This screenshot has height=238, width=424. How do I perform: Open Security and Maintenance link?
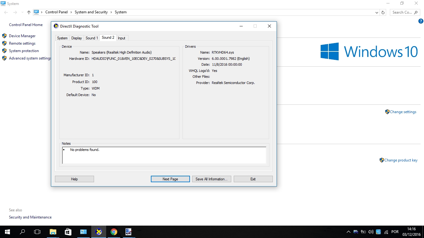point(30,217)
